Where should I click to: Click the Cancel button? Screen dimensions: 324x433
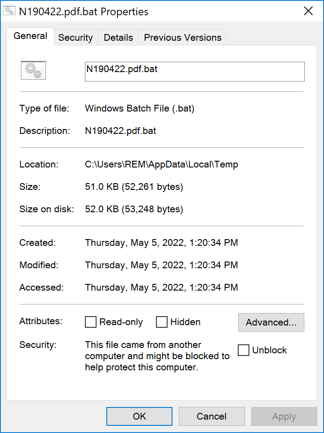[211, 416]
